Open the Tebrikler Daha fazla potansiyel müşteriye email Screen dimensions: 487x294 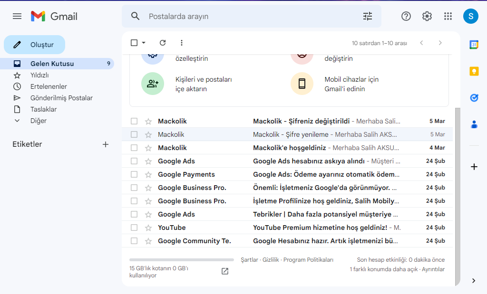287,214
